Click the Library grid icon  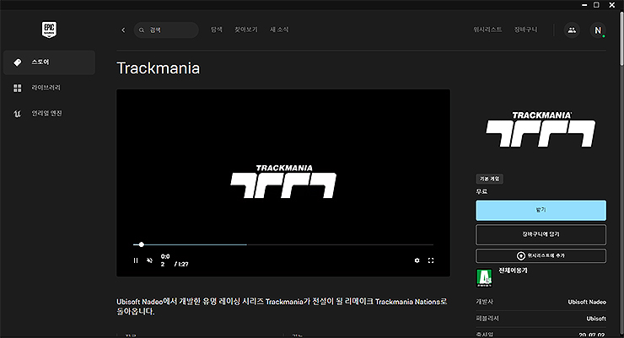pos(18,88)
